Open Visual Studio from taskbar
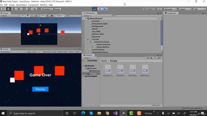 115,113
